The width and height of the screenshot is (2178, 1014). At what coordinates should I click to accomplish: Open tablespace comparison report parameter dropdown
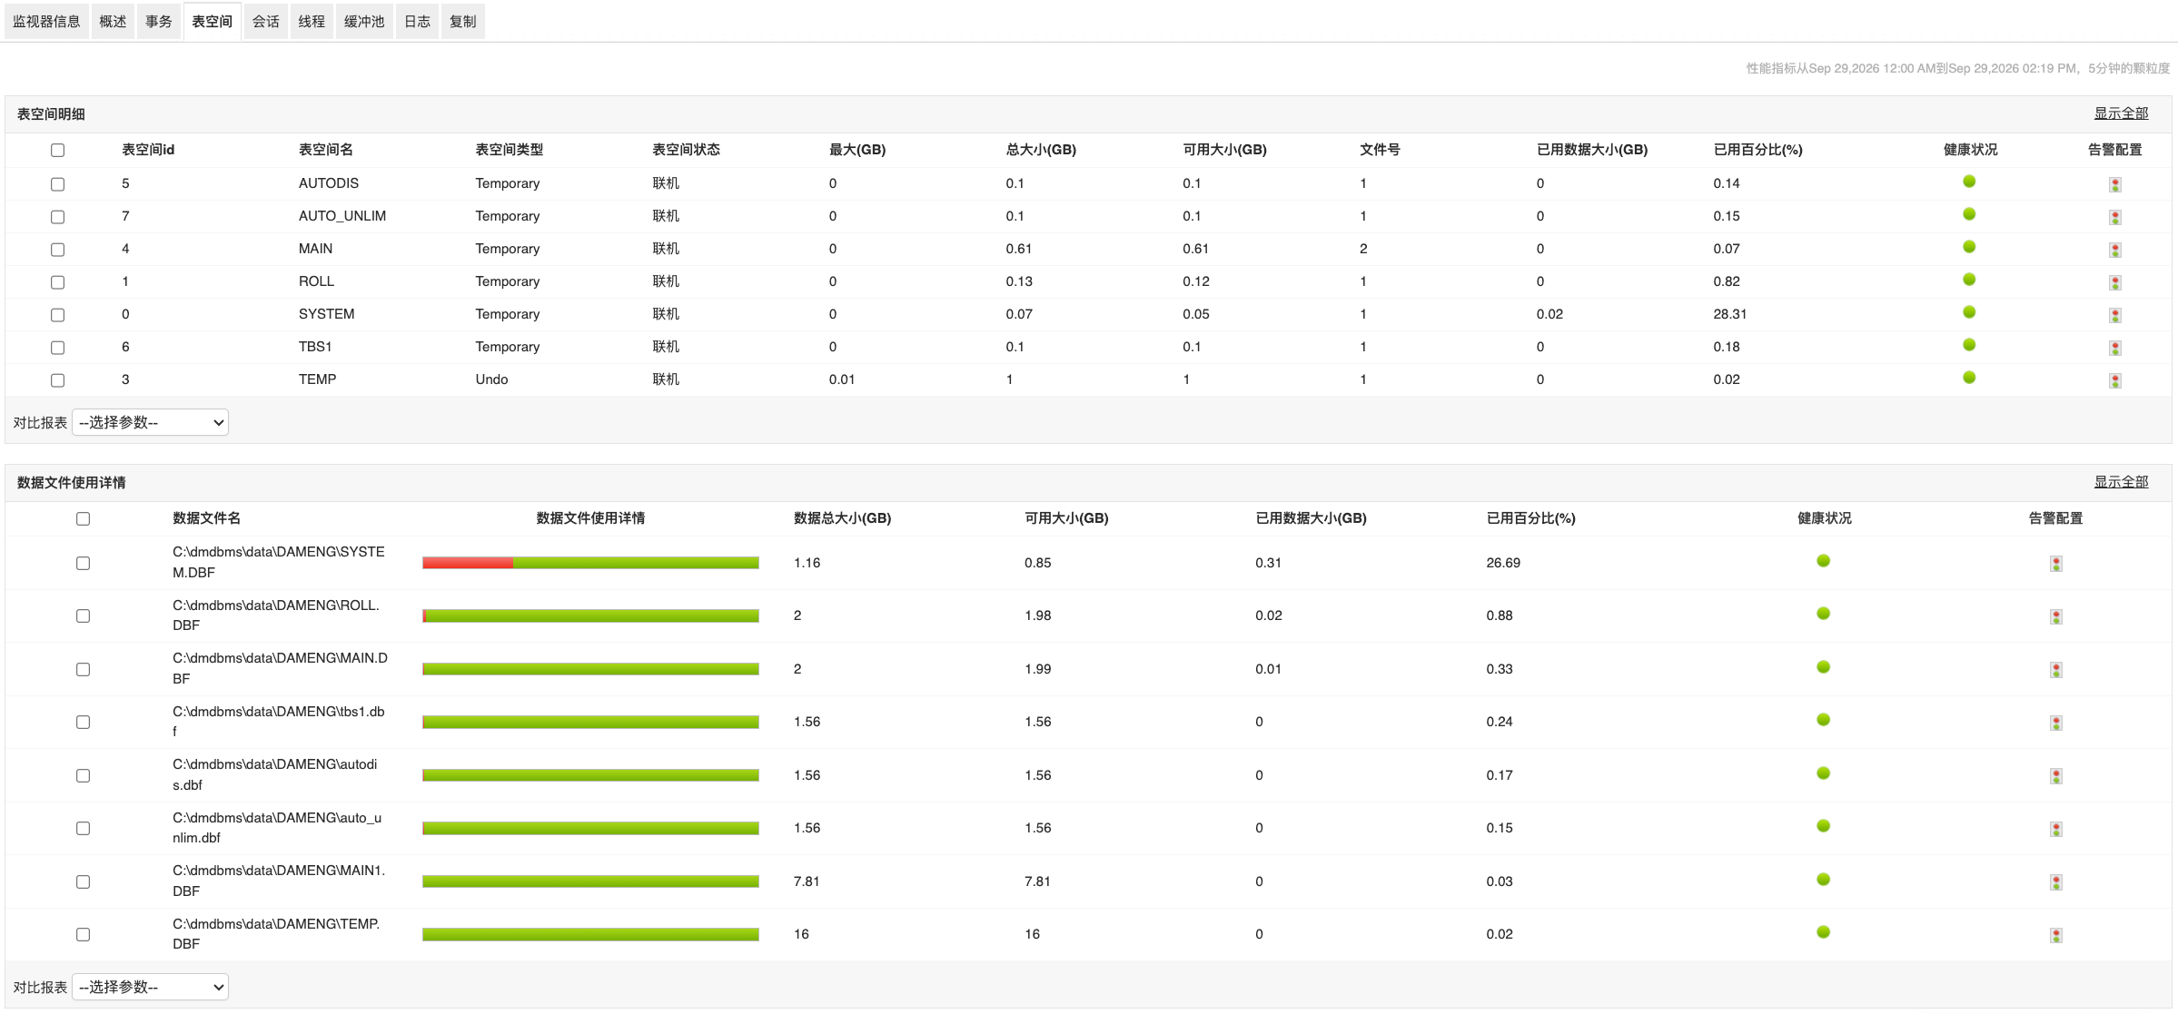[150, 422]
